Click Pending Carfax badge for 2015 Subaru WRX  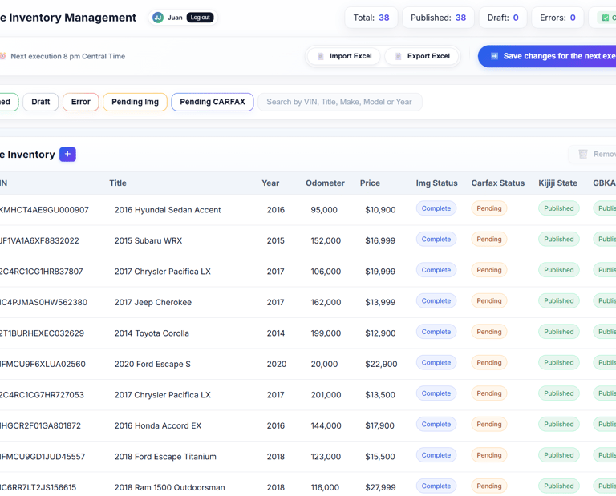[489, 240]
